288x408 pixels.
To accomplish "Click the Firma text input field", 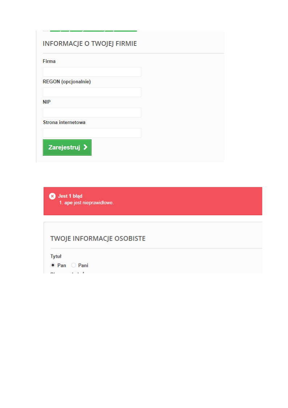I will tap(92, 72).
